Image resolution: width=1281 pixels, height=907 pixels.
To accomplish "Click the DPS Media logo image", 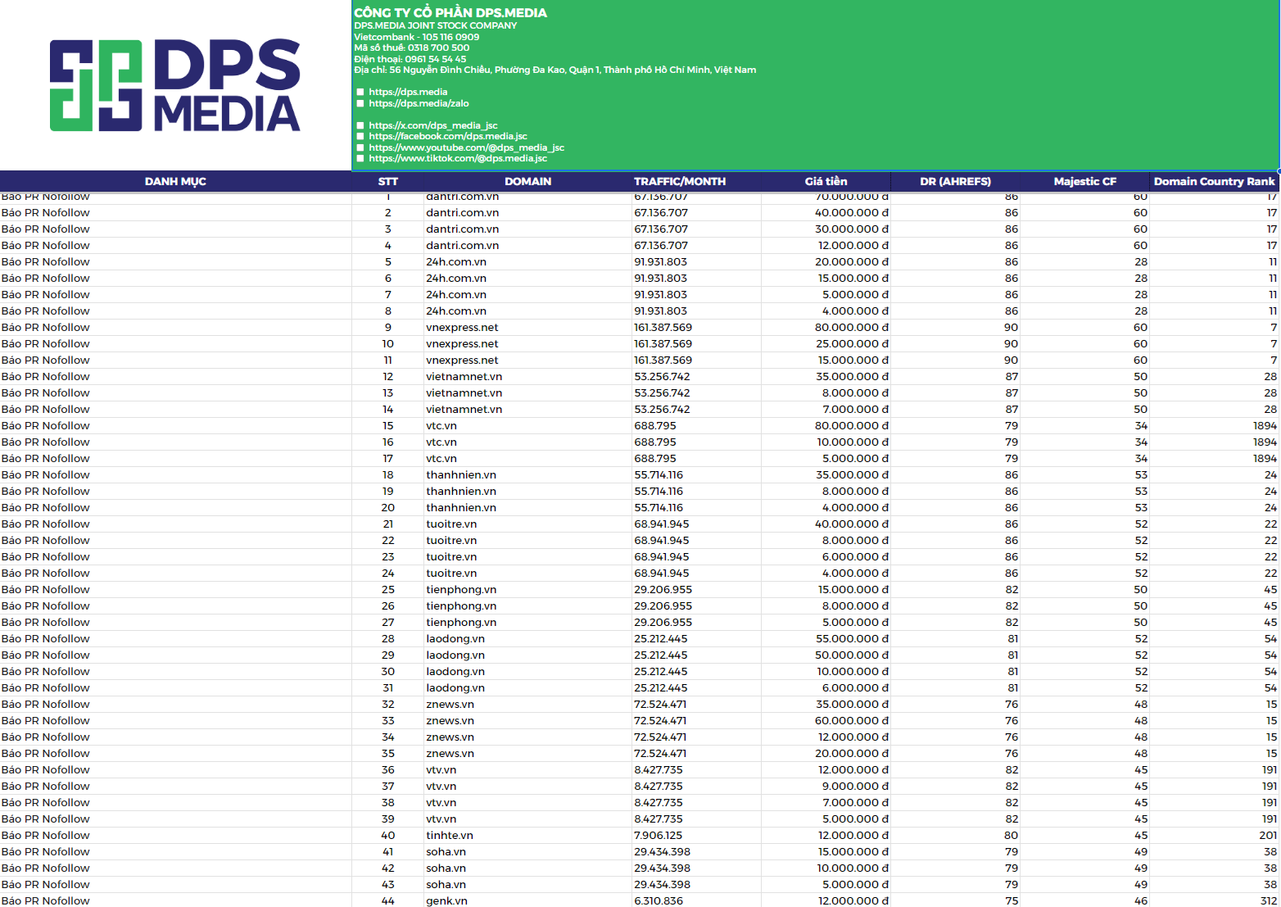I will tap(175, 85).
